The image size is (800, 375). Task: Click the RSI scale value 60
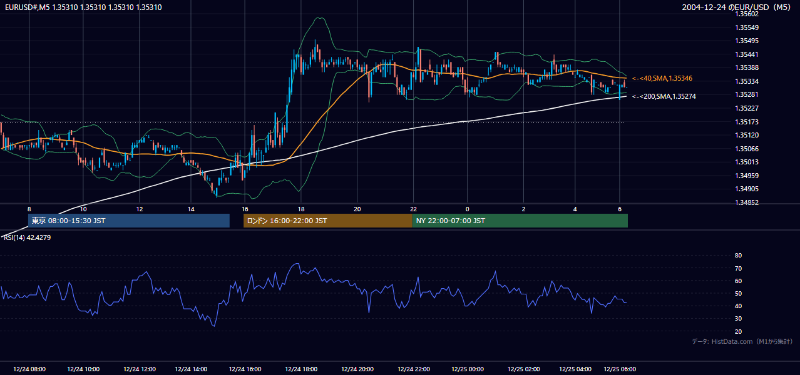point(738,281)
